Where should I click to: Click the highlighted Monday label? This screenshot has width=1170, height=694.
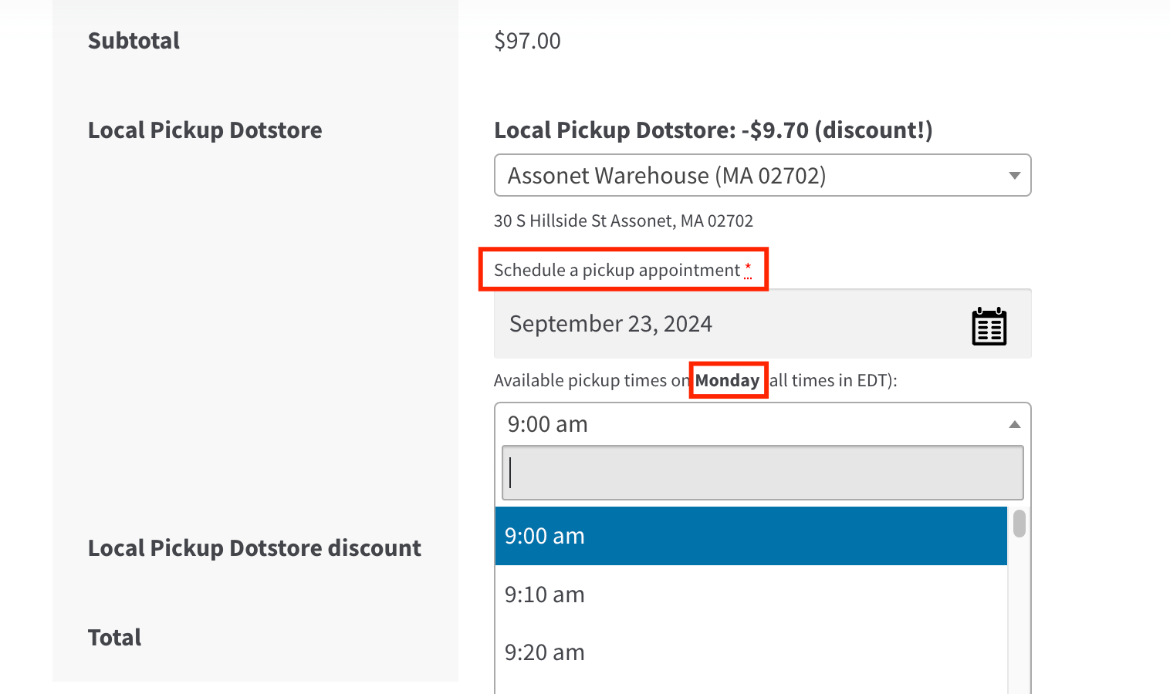click(x=728, y=379)
